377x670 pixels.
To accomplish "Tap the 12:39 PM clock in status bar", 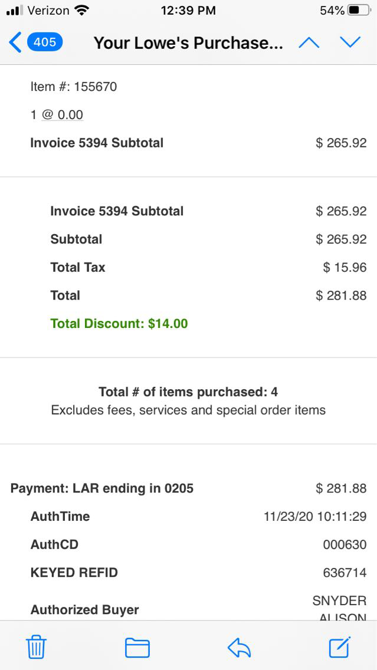I will (188, 11).
